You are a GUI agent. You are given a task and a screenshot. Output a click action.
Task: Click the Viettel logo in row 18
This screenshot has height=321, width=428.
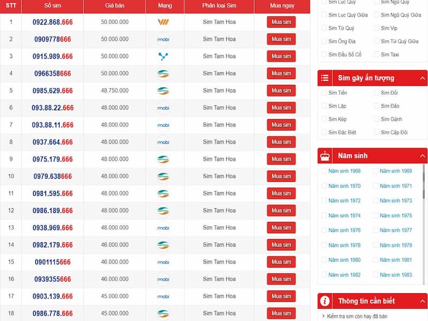point(163,314)
